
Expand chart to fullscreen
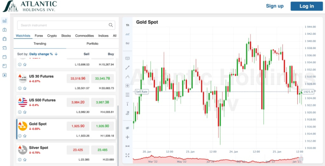[x=128, y=155]
